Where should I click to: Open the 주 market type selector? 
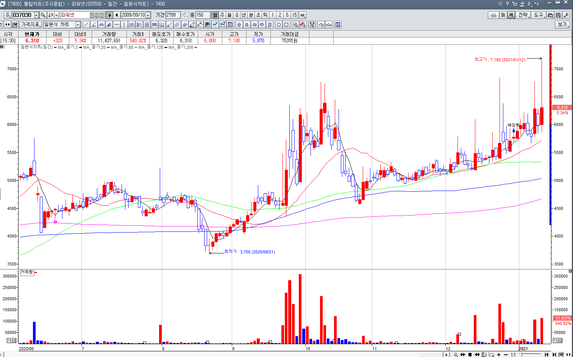(8, 15)
